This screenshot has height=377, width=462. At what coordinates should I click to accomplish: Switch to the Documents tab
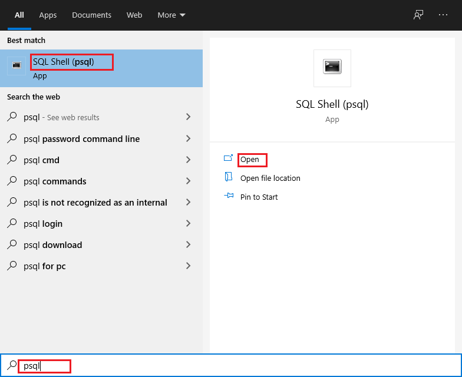coord(92,15)
